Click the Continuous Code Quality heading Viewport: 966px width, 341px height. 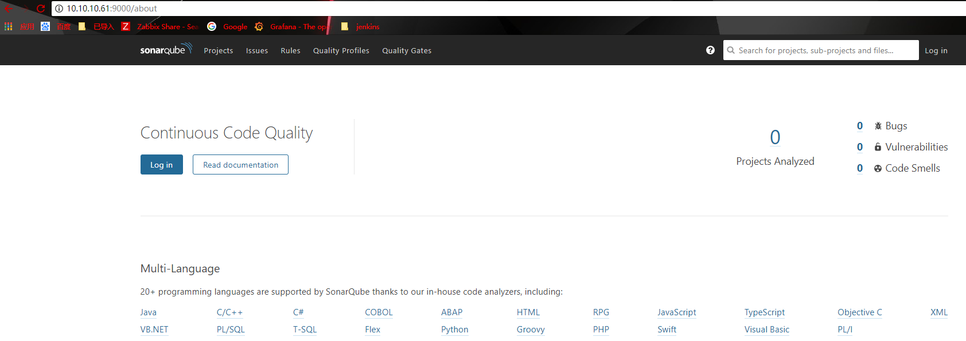(227, 133)
